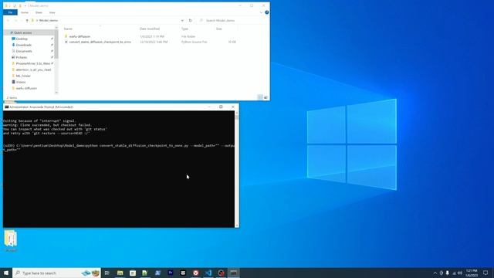This screenshot has width=494, height=278.
Task: Click the Forward arrow in File Explorer
Action: click(x=15, y=21)
